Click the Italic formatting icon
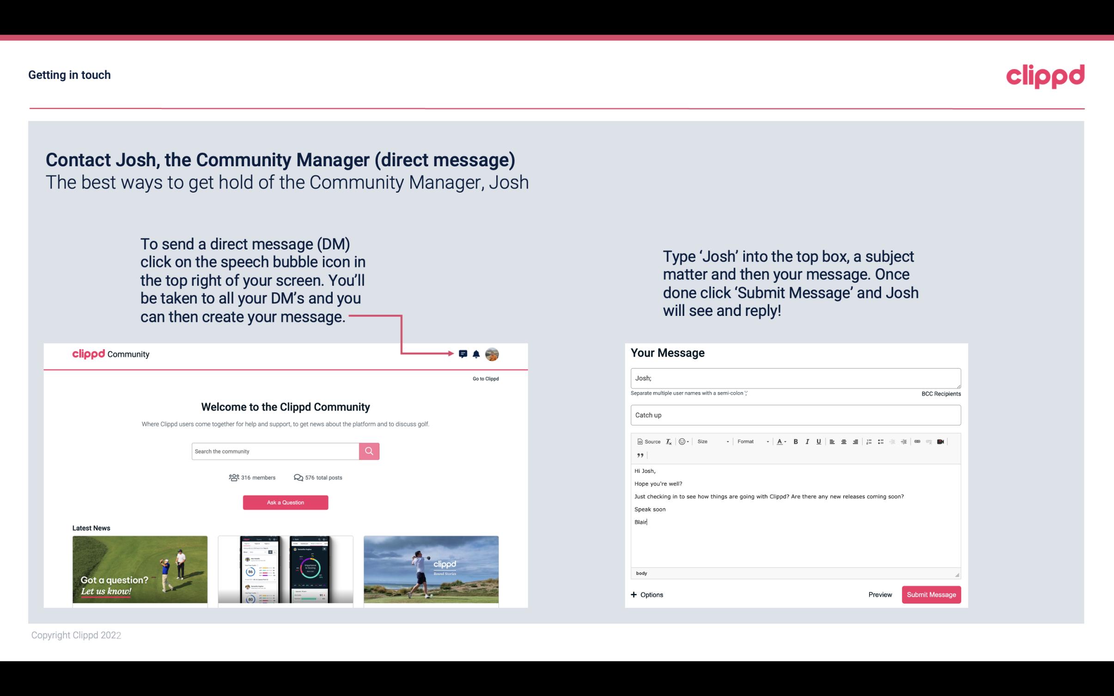The image size is (1114, 696). click(808, 441)
